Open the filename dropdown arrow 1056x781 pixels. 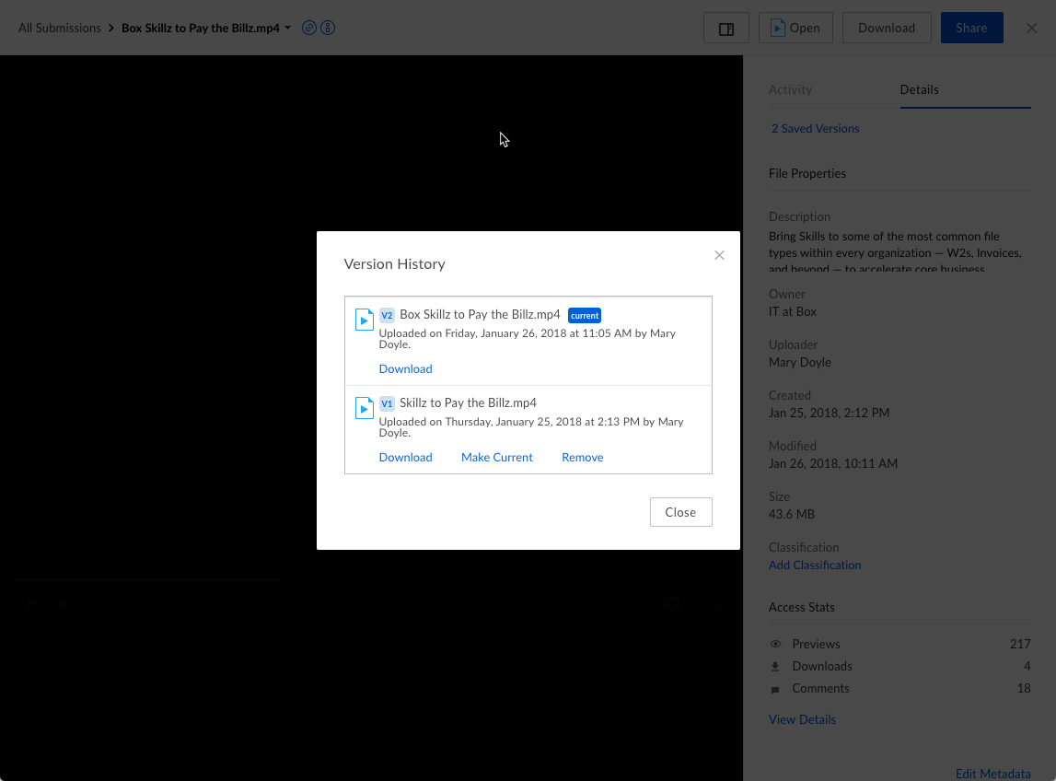[x=287, y=28]
